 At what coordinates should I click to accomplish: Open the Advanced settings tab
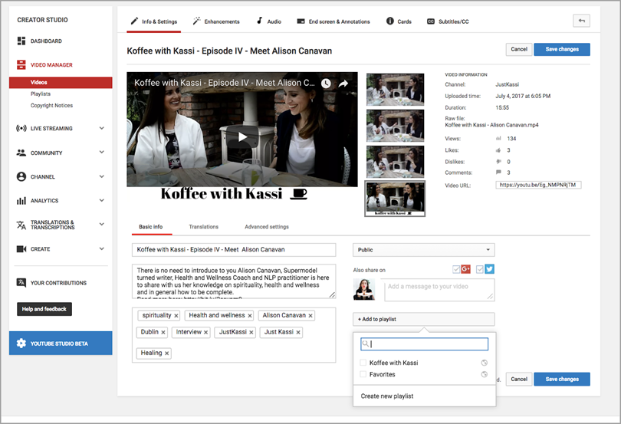click(x=267, y=227)
